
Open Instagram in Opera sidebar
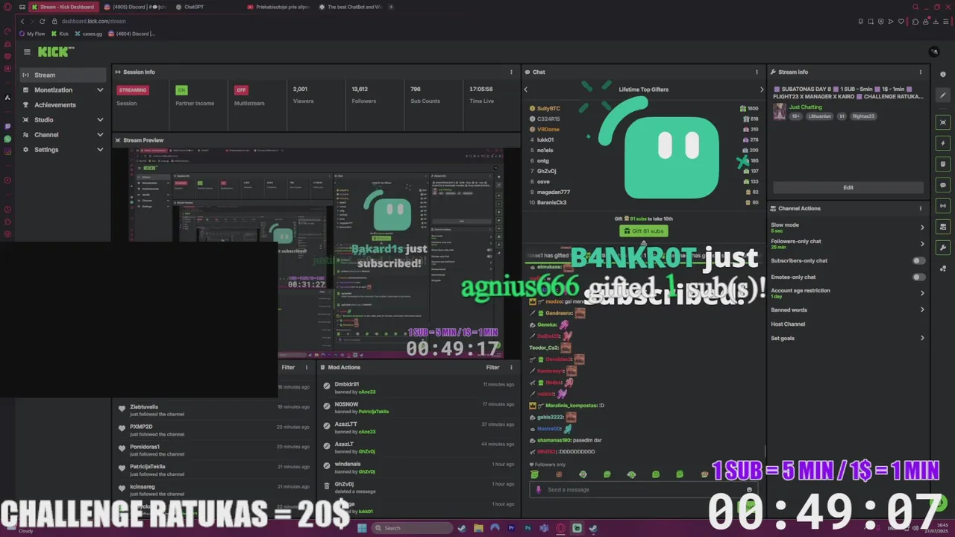point(7,151)
